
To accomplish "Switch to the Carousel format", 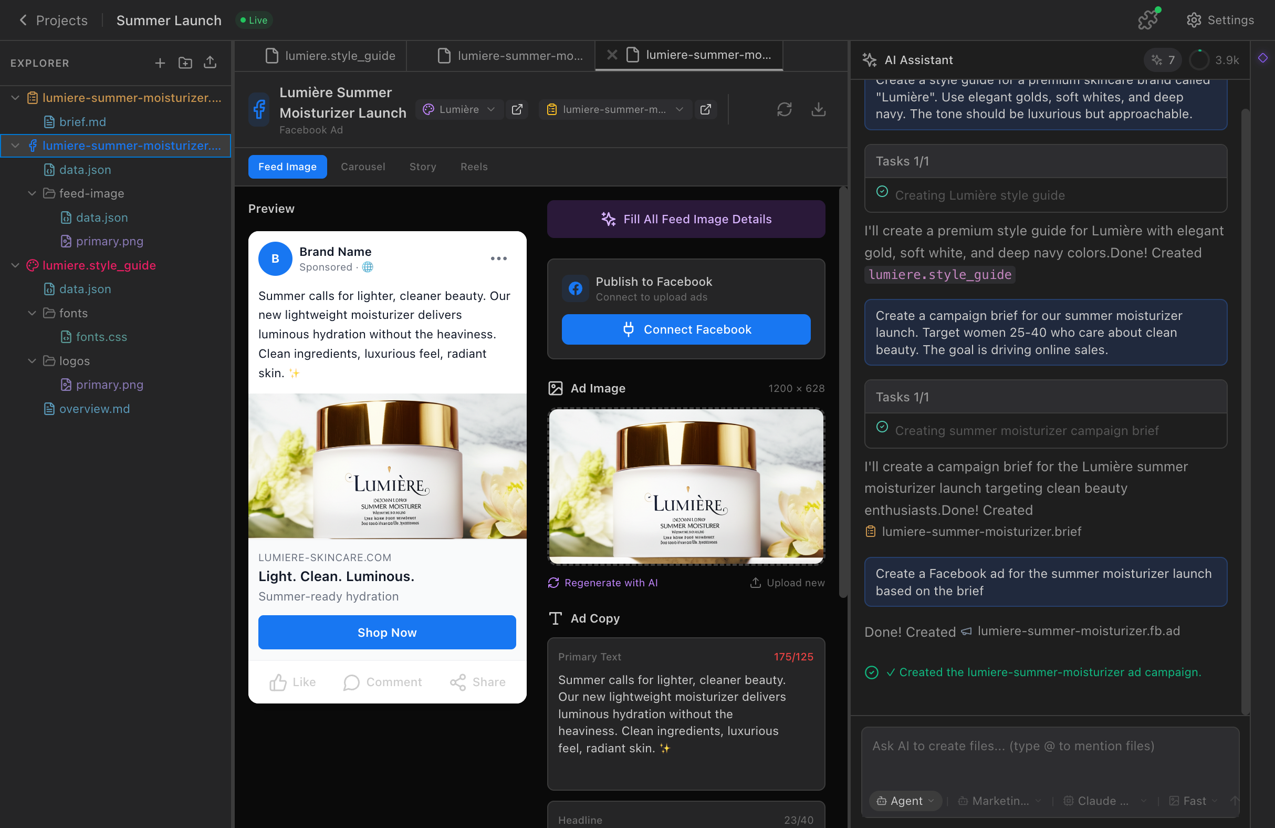I will point(363,167).
